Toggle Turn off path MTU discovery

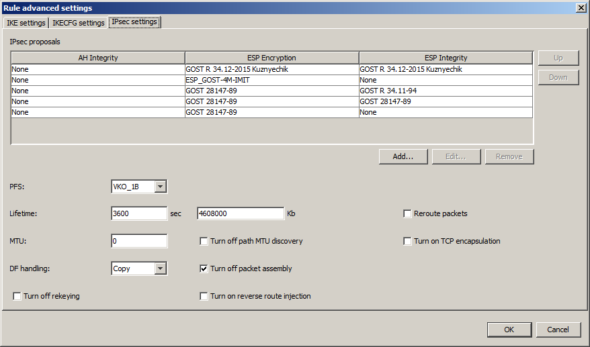pos(204,241)
